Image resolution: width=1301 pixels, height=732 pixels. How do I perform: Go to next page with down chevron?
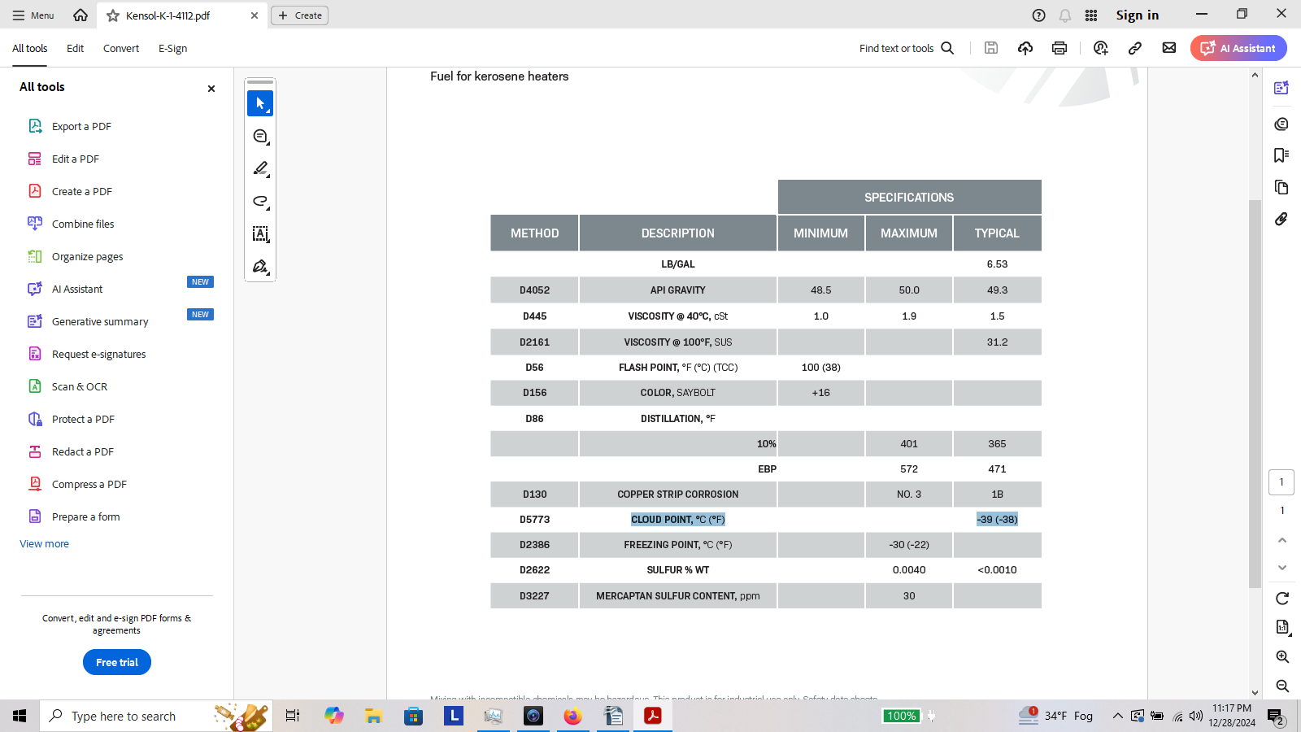[x=1282, y=568]
